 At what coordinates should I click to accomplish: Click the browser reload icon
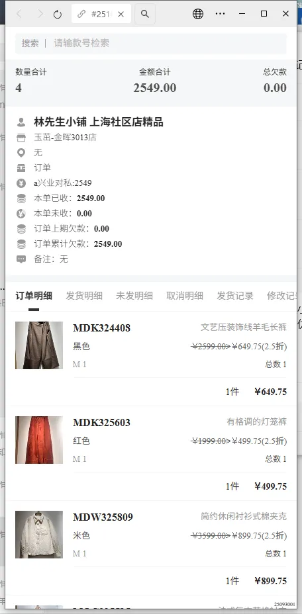click(x=58, y=15)
